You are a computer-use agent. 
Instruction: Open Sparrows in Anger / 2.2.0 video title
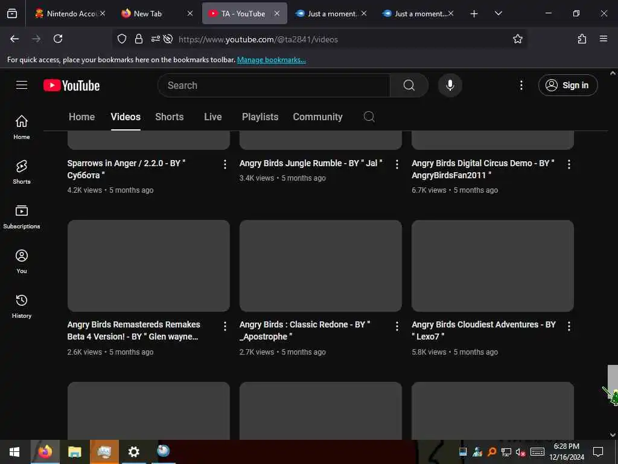point(126,169)
